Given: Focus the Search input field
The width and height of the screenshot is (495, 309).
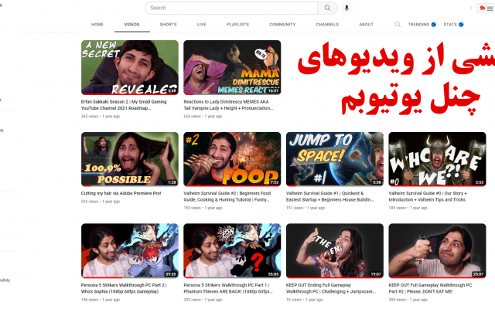Looking at the screenshot, I should (x=231, y=8).
